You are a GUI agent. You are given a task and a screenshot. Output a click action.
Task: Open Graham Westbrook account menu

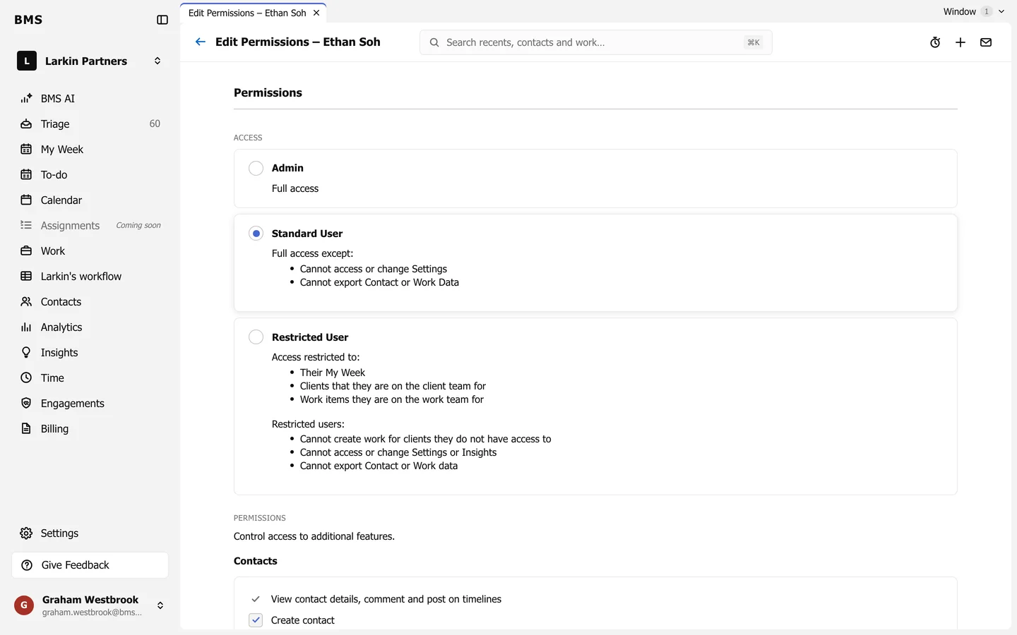(x=90, y=605)
